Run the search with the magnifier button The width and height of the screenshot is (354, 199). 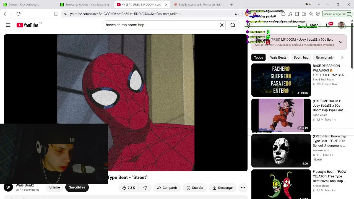pos(233,25)
